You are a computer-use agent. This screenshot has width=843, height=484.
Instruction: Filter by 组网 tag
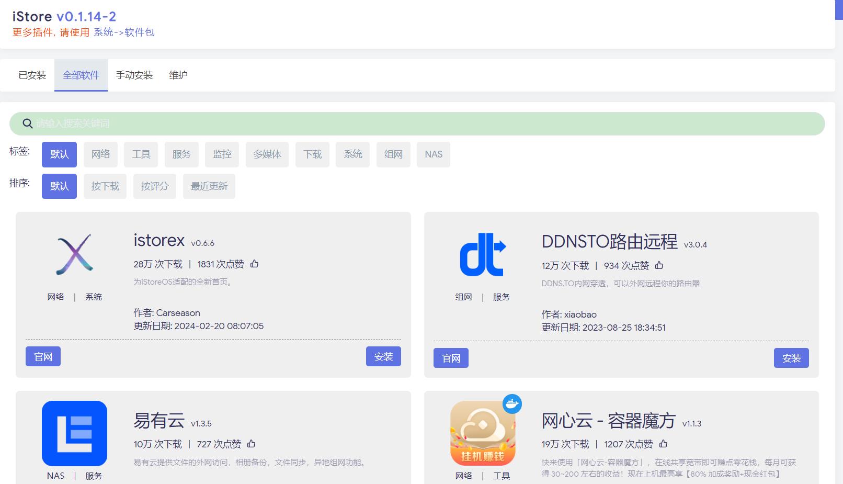[x=393, y=154]
